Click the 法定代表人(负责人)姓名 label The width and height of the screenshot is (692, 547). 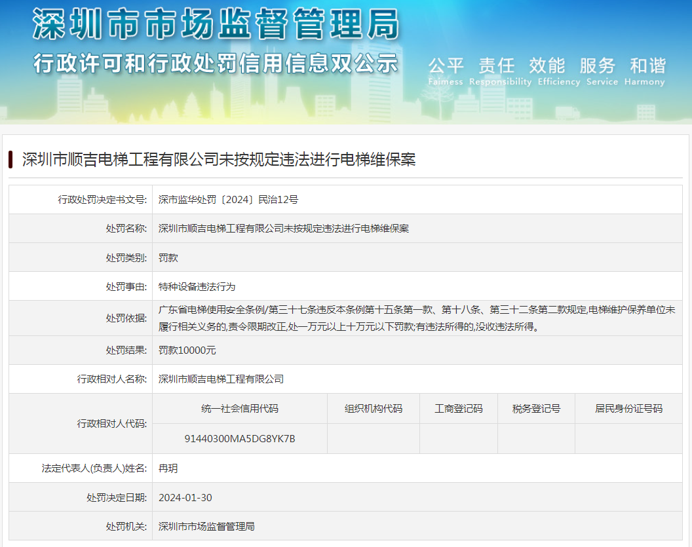click(94, 468)
